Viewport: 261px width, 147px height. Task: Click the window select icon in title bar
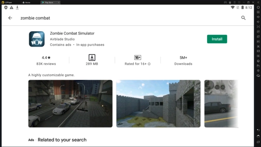(239, 2)
